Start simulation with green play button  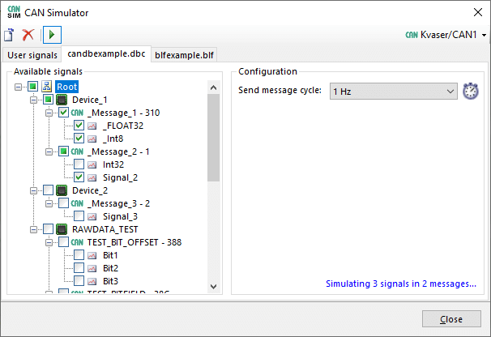click(52, 35)
